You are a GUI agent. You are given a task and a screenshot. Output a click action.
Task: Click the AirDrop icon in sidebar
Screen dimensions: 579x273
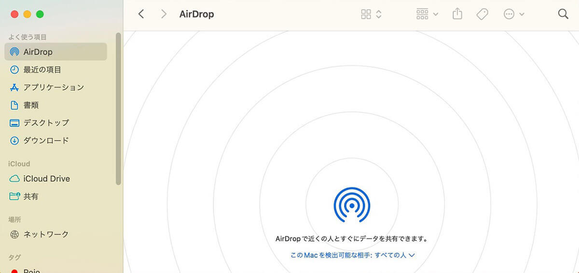tap(14, 52)
